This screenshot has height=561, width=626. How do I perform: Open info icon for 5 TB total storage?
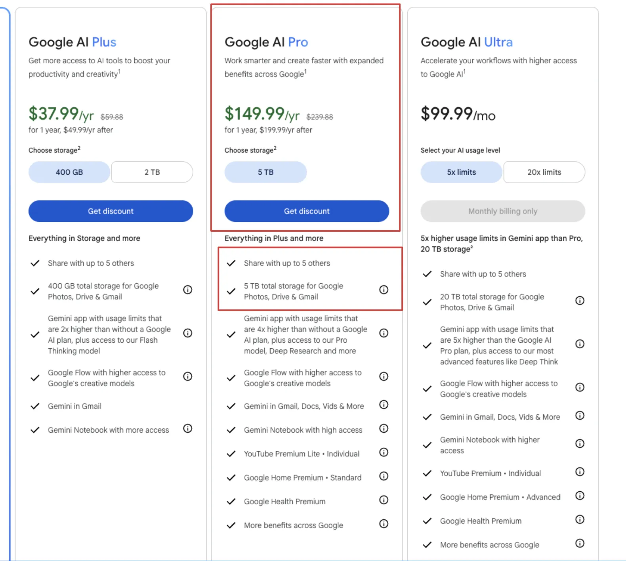pos(384,290)
